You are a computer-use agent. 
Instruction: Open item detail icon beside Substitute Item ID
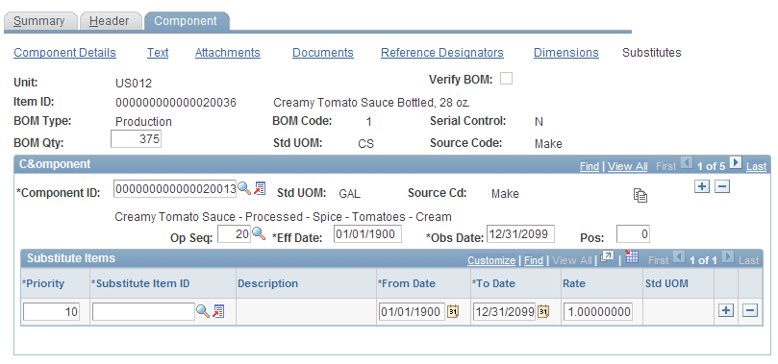[x=218, y=311]
